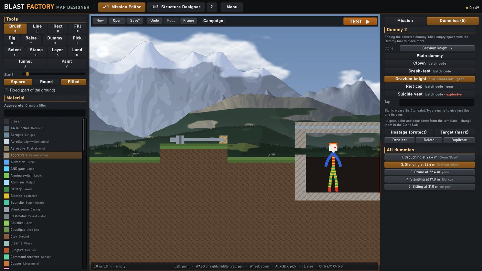
Task: Undo the last edit
Action: tap(155, 21)
